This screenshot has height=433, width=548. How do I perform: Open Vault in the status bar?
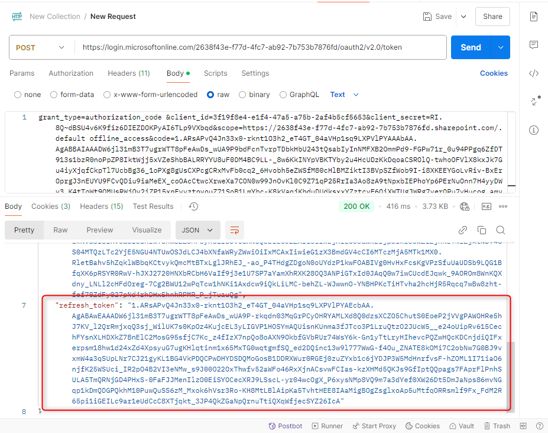coord(462,426)
